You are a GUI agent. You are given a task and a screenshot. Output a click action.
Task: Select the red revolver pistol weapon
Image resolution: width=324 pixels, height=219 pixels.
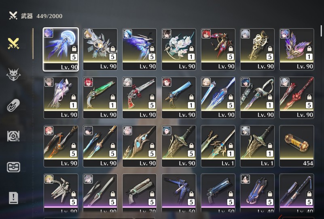140,98
